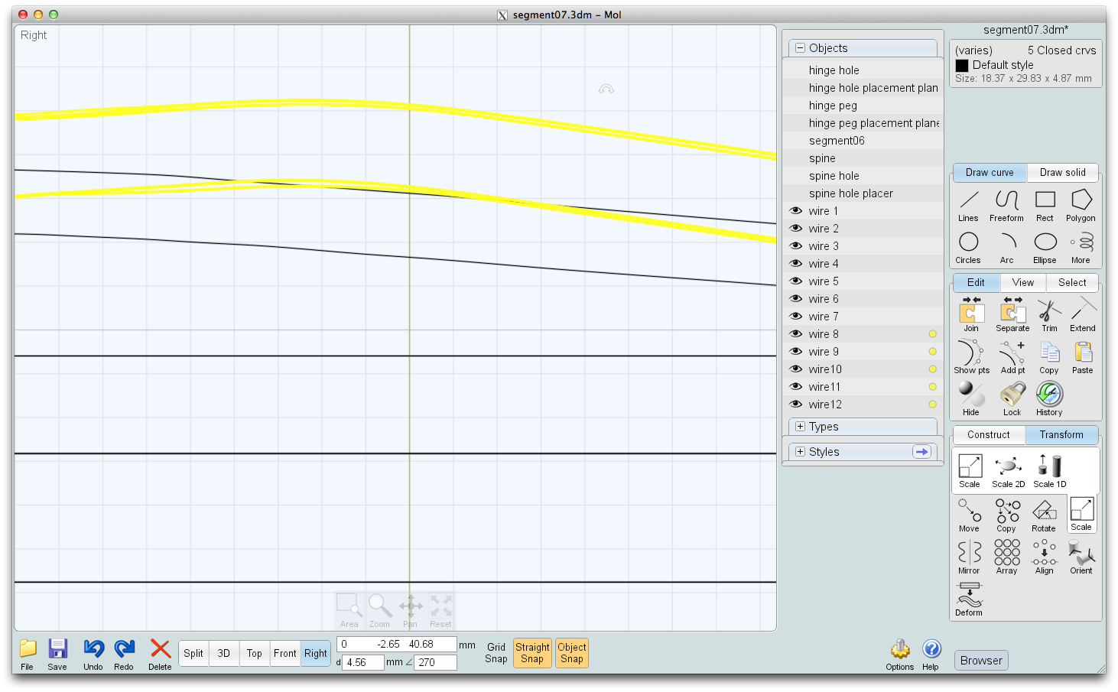The image size is (1118, 692).
Task: Switch viewport to Front view
Action: click(x=285, y=653)
